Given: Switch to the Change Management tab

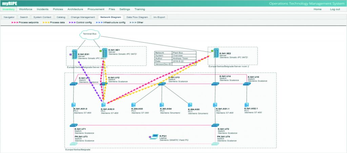Looking at the screenshot, I should click(82, 17).
